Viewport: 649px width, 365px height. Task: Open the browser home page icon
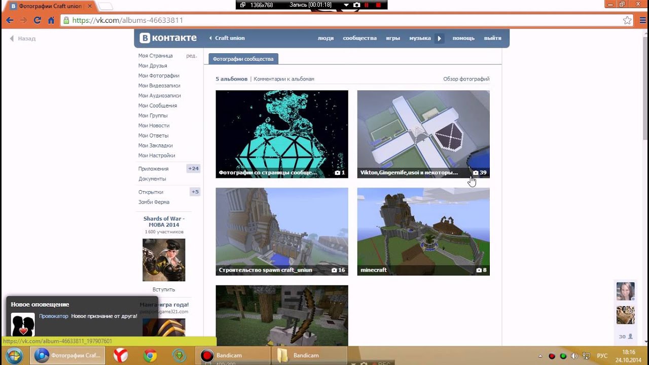(x=51, y=20)
